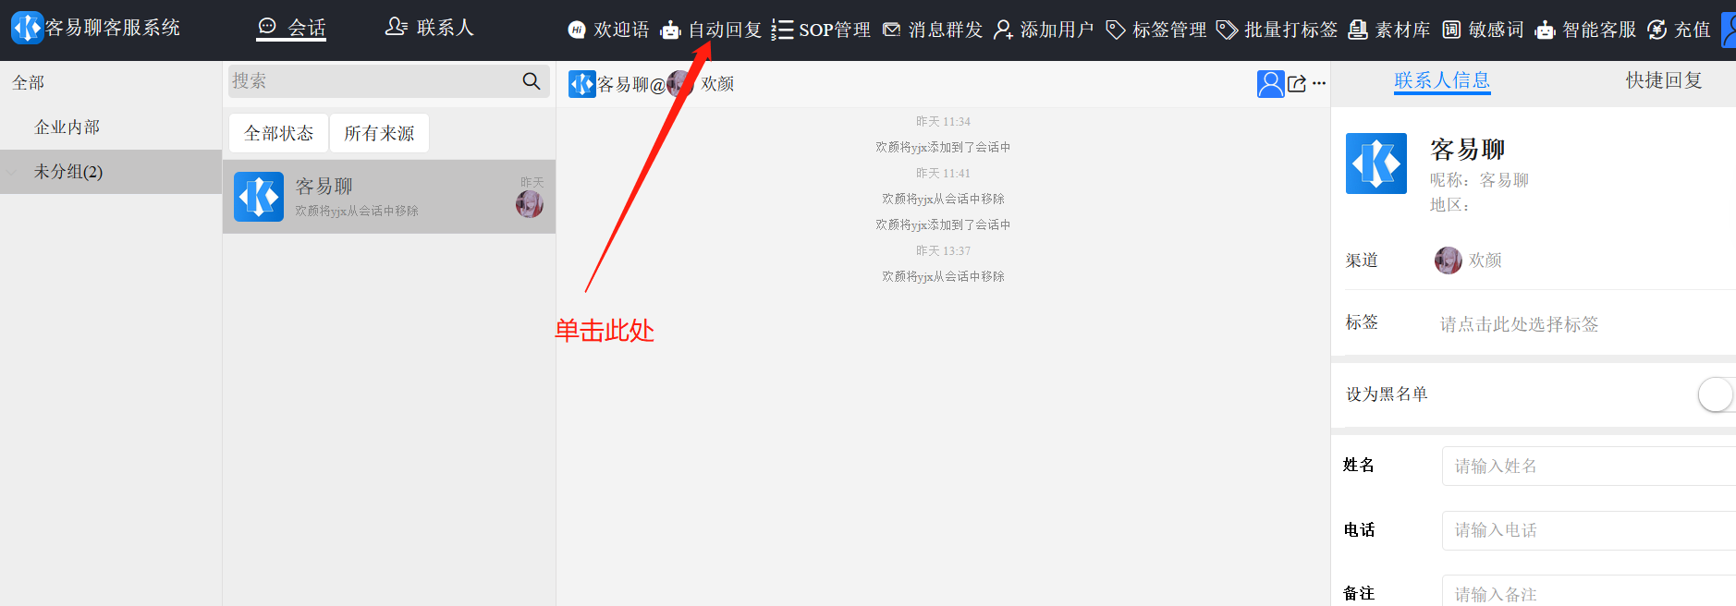Viewport: 1736px width, 606px height.
Task: Click the 自动回复 robot icon
Action: coord(670,30)
